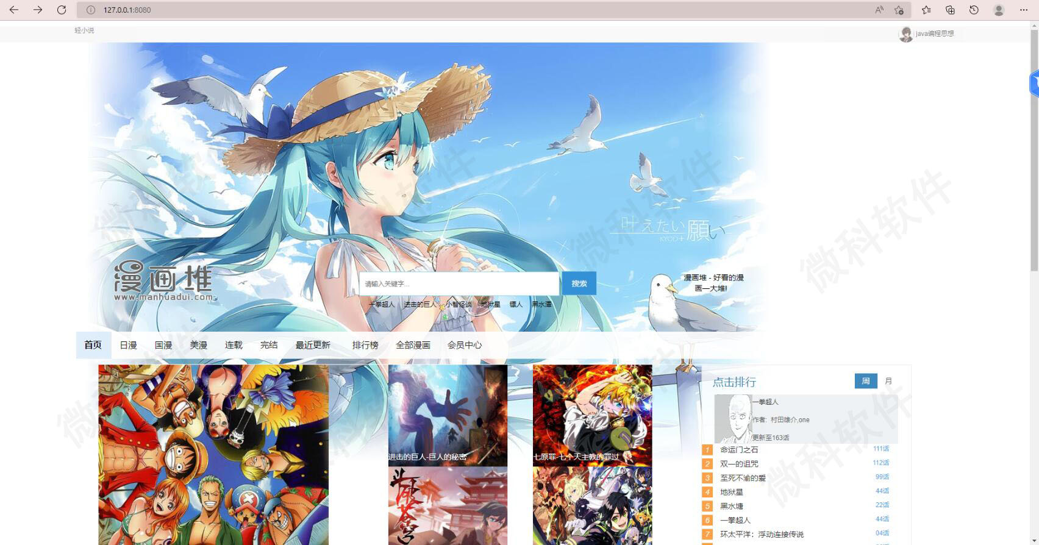Viewport: 1039px width, 545px height.
Task: Open the 连载 navigation tab
Action: point(234,345)
